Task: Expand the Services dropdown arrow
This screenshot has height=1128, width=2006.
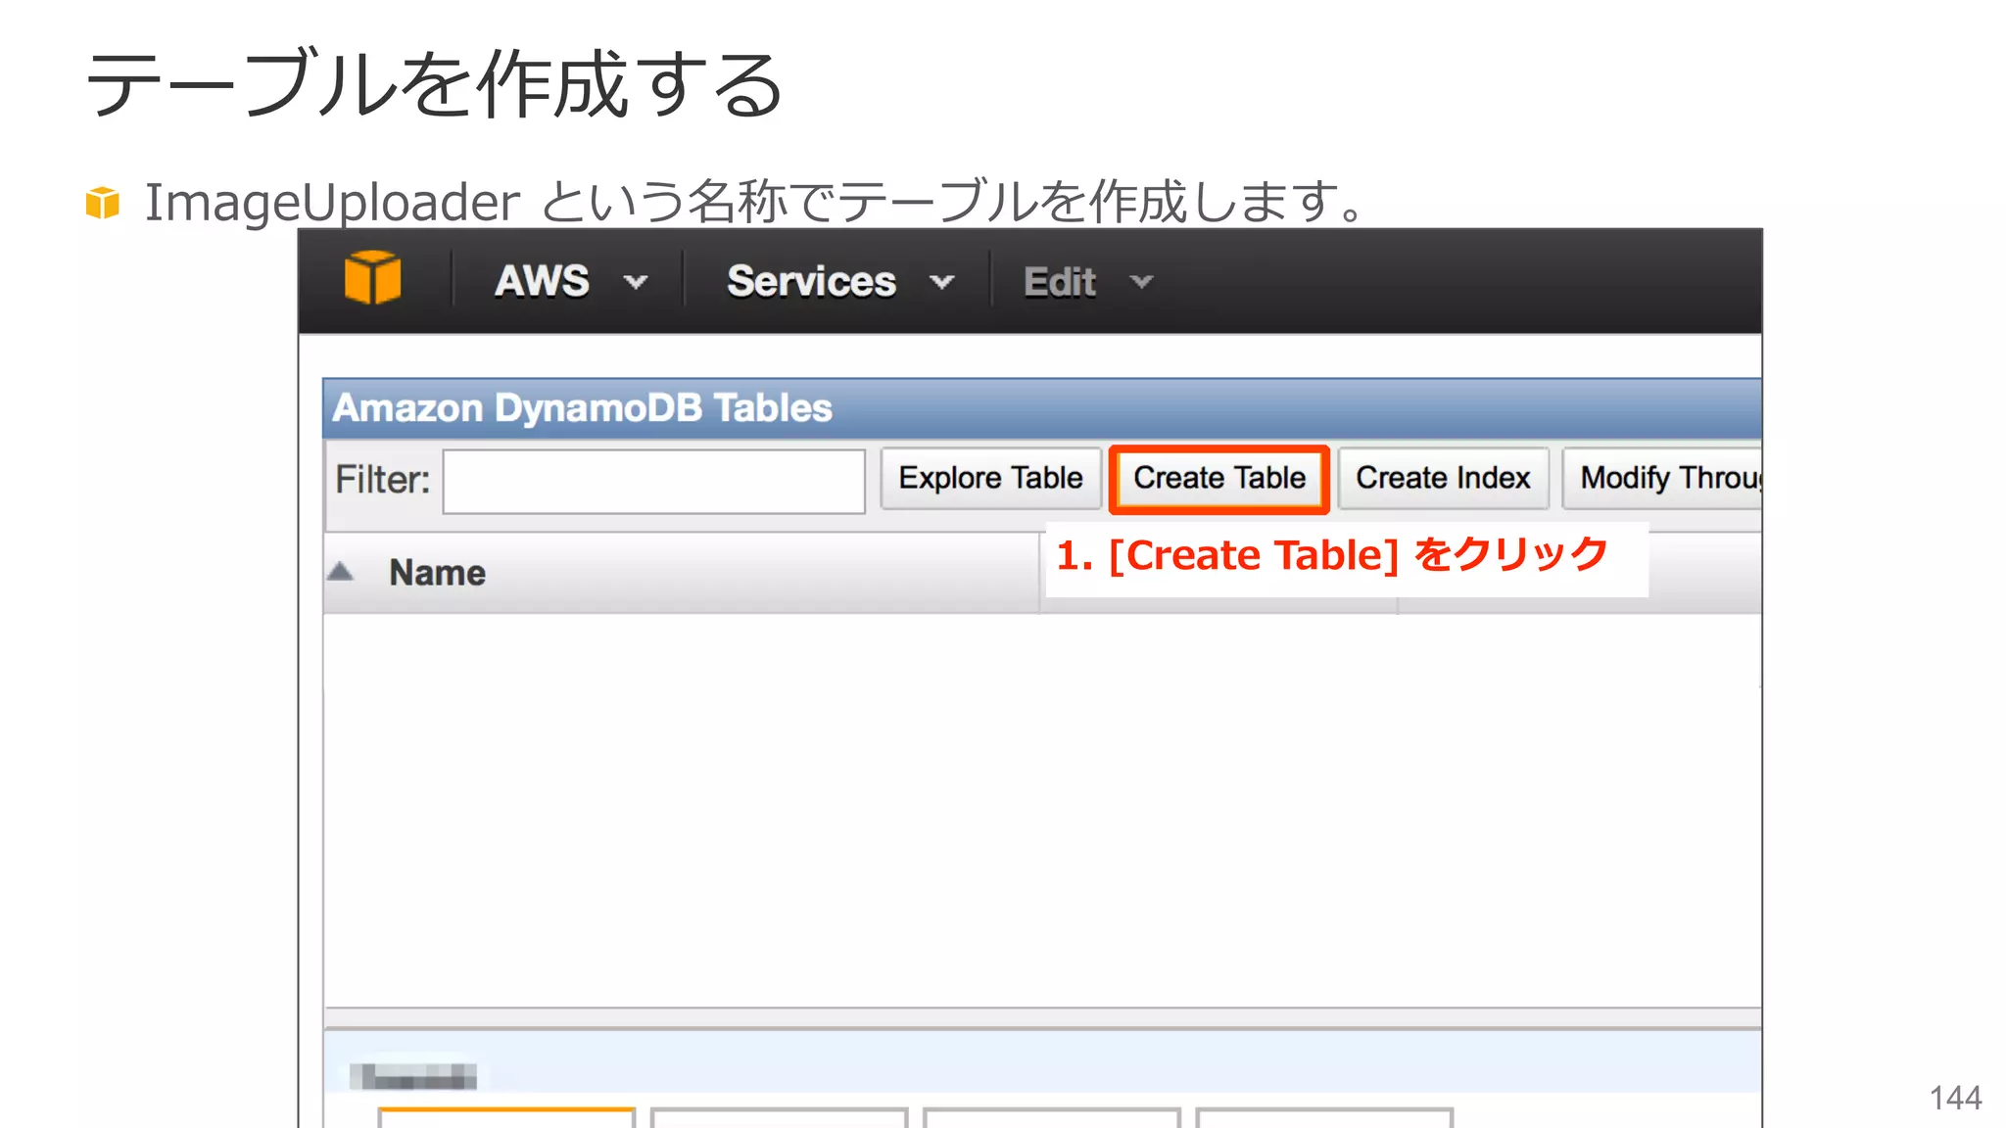Action: point(942,283)
